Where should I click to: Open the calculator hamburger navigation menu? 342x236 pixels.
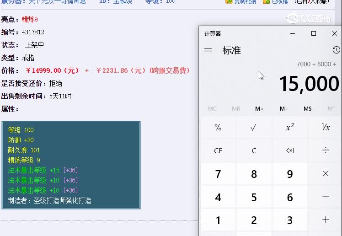[x=208, y=50]
